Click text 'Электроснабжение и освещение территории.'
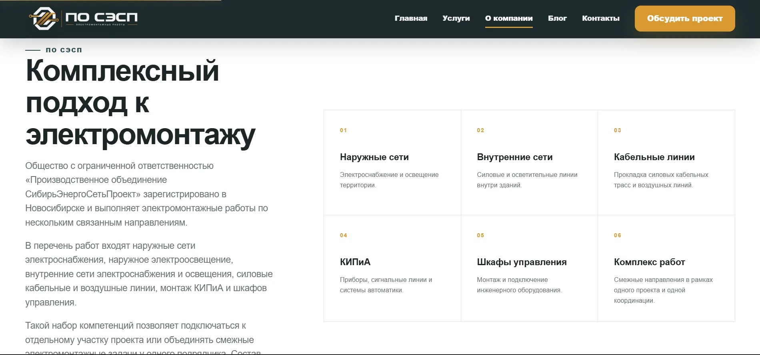The width and height of the screenshot is (760, 355). click(x=389, y=180)
